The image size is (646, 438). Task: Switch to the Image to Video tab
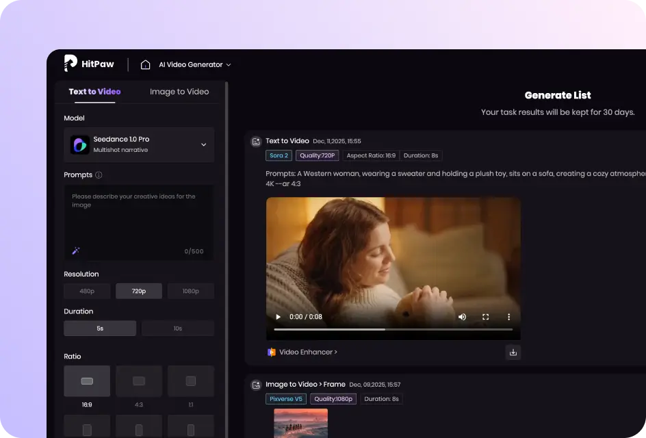click(179, 92)
